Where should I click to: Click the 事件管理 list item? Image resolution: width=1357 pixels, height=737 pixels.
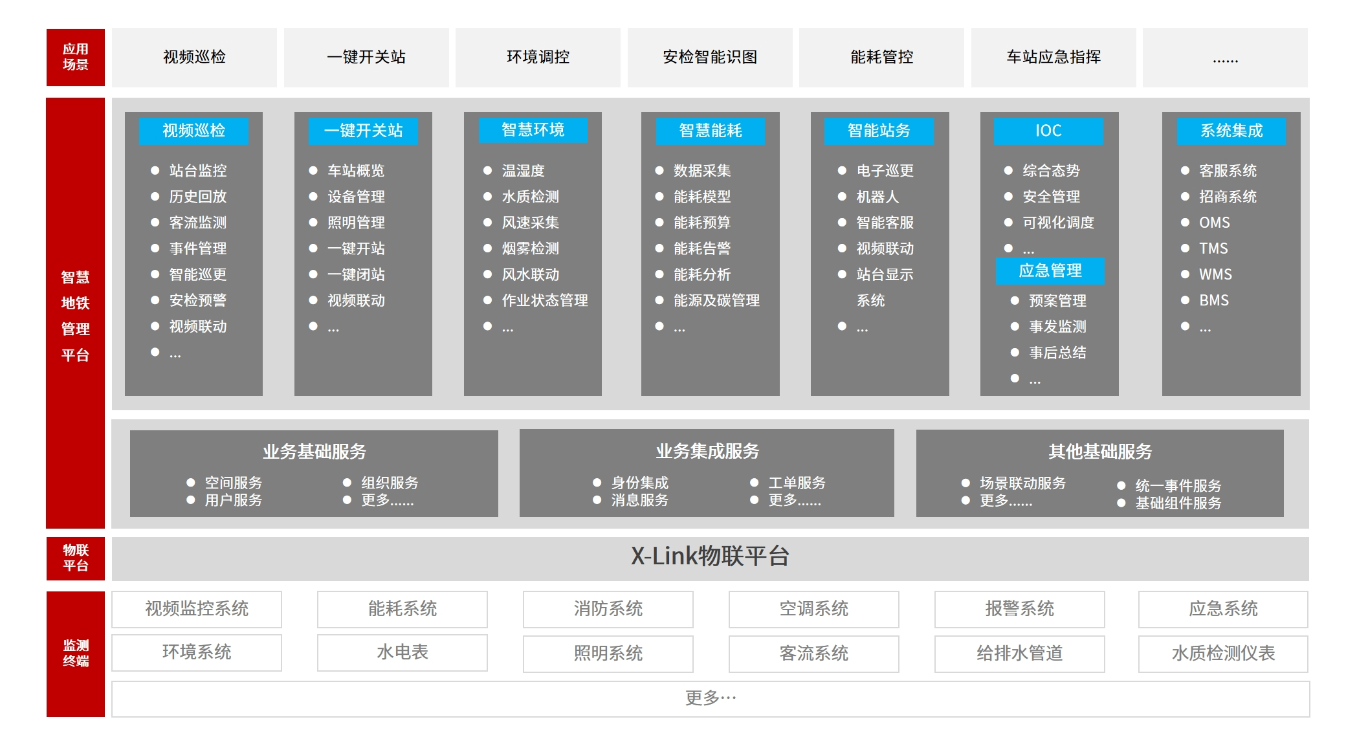pos(198,248)
